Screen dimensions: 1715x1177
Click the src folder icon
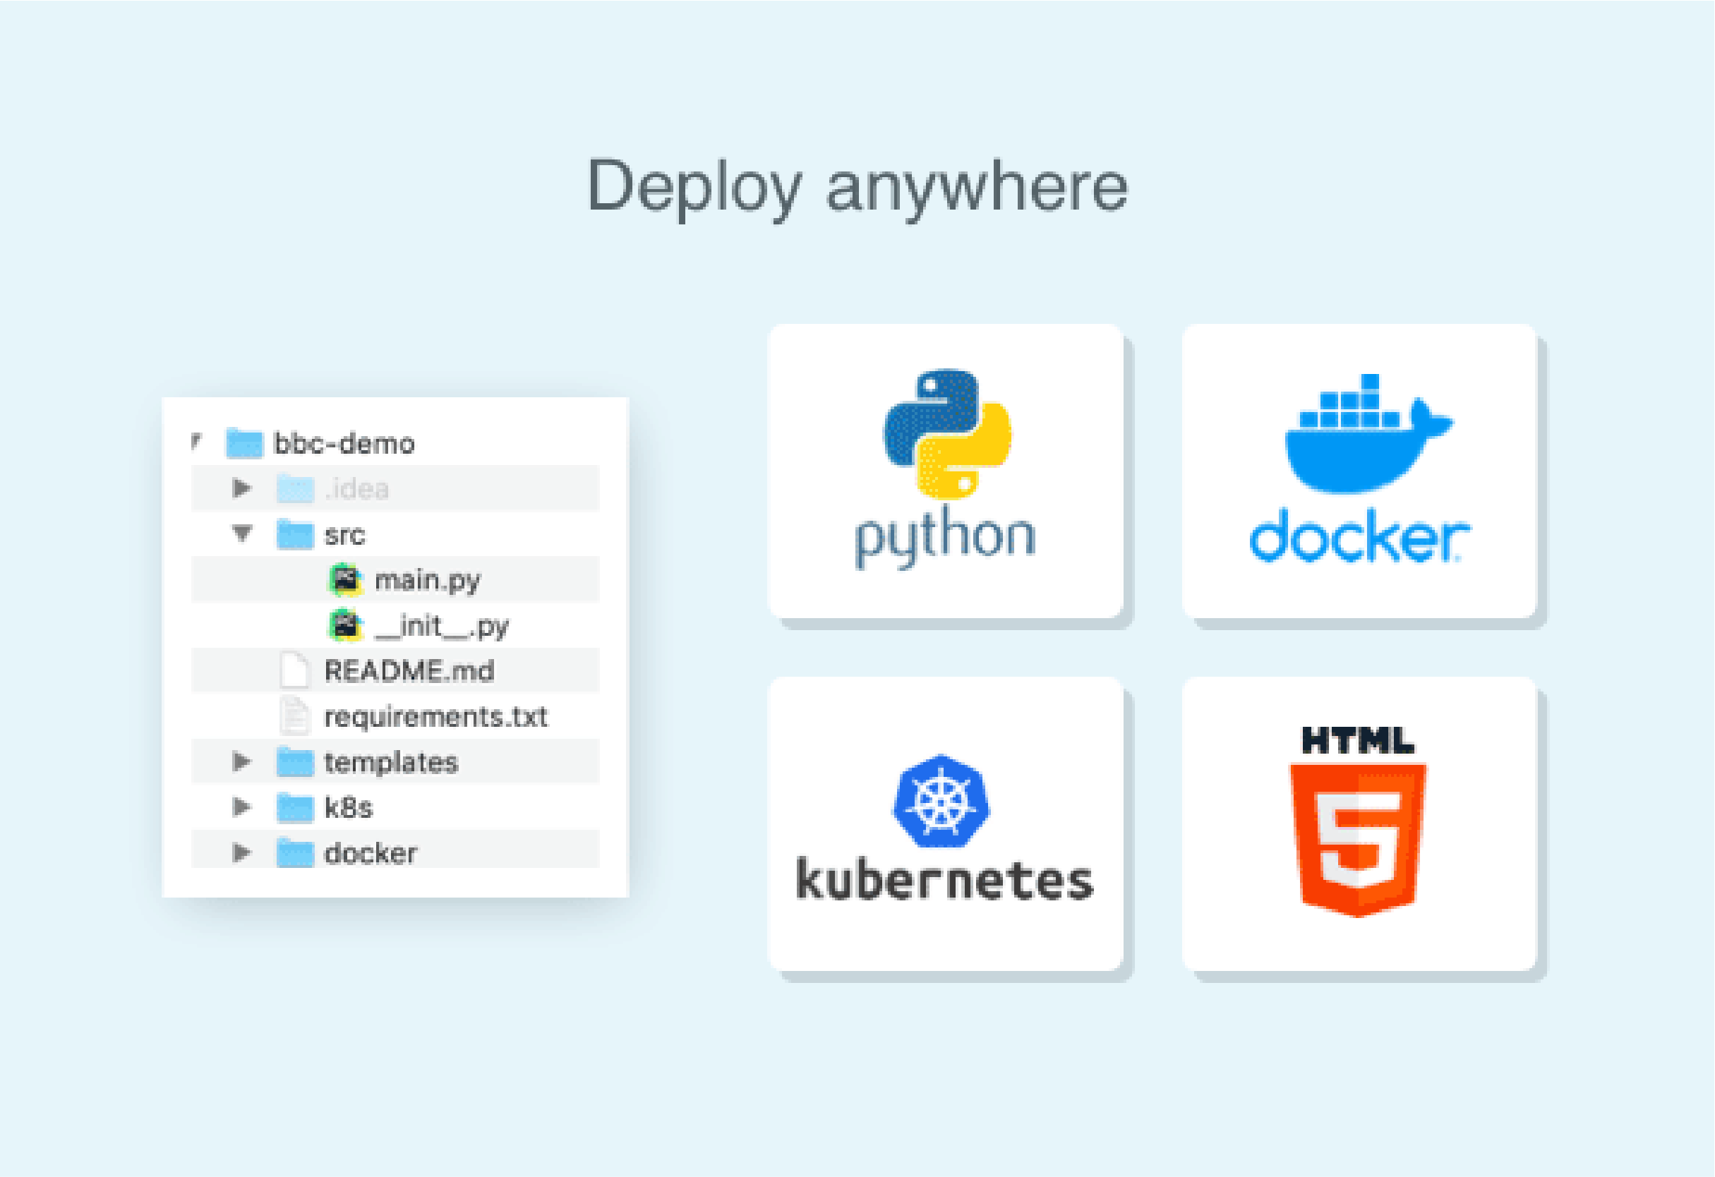point(295,533)
